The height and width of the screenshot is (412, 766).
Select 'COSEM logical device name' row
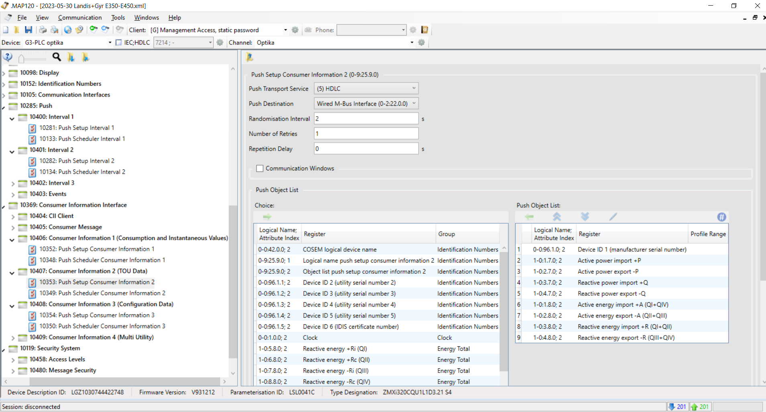click(377, 250)
